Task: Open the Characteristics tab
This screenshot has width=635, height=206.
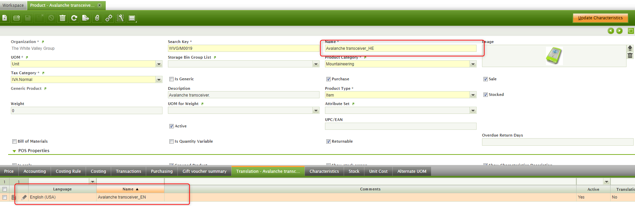Action: (324, 171)
